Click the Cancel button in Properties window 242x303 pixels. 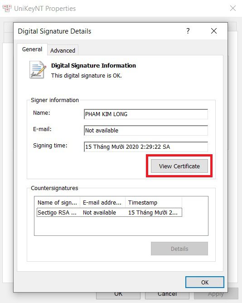pos(167,295)
